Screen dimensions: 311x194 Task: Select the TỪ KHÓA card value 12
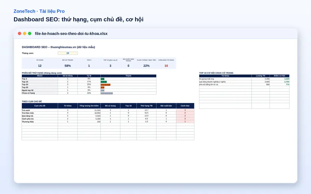point(40,66)
